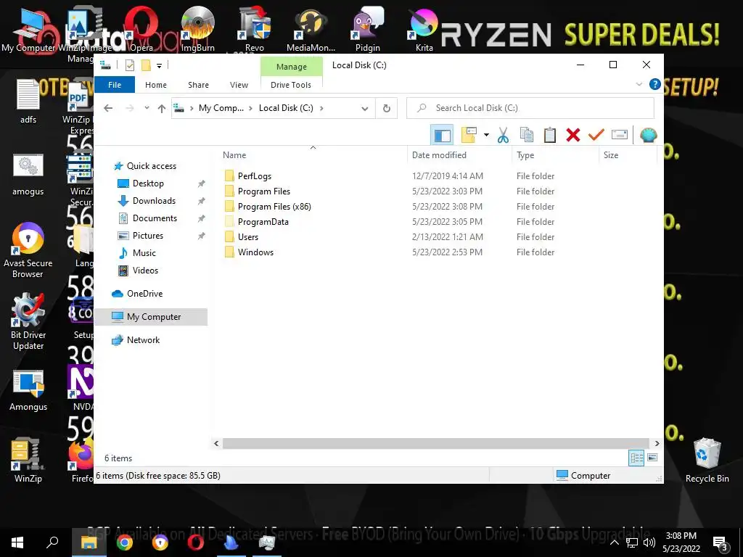Expand the ribbon with the chevron
Viewport: 743px width, 557px height.
639,84
